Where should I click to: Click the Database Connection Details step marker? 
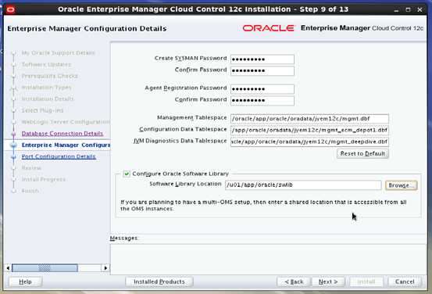coord(13,134)
